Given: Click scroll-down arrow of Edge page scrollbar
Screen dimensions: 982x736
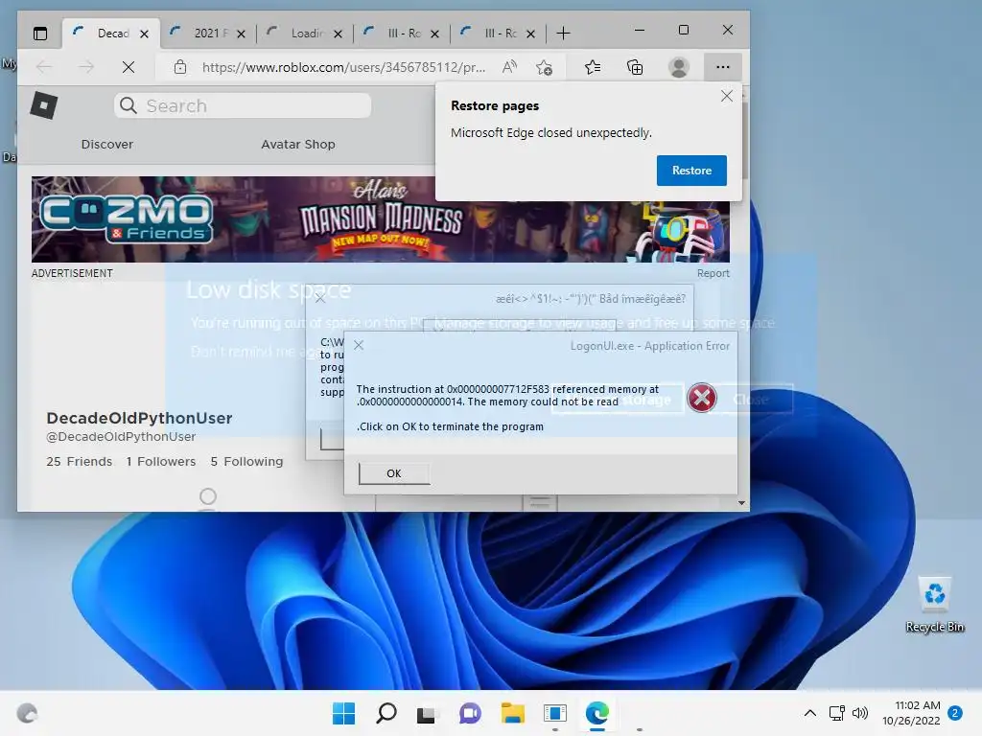Looking at the screenshot, I should point(741,503).
